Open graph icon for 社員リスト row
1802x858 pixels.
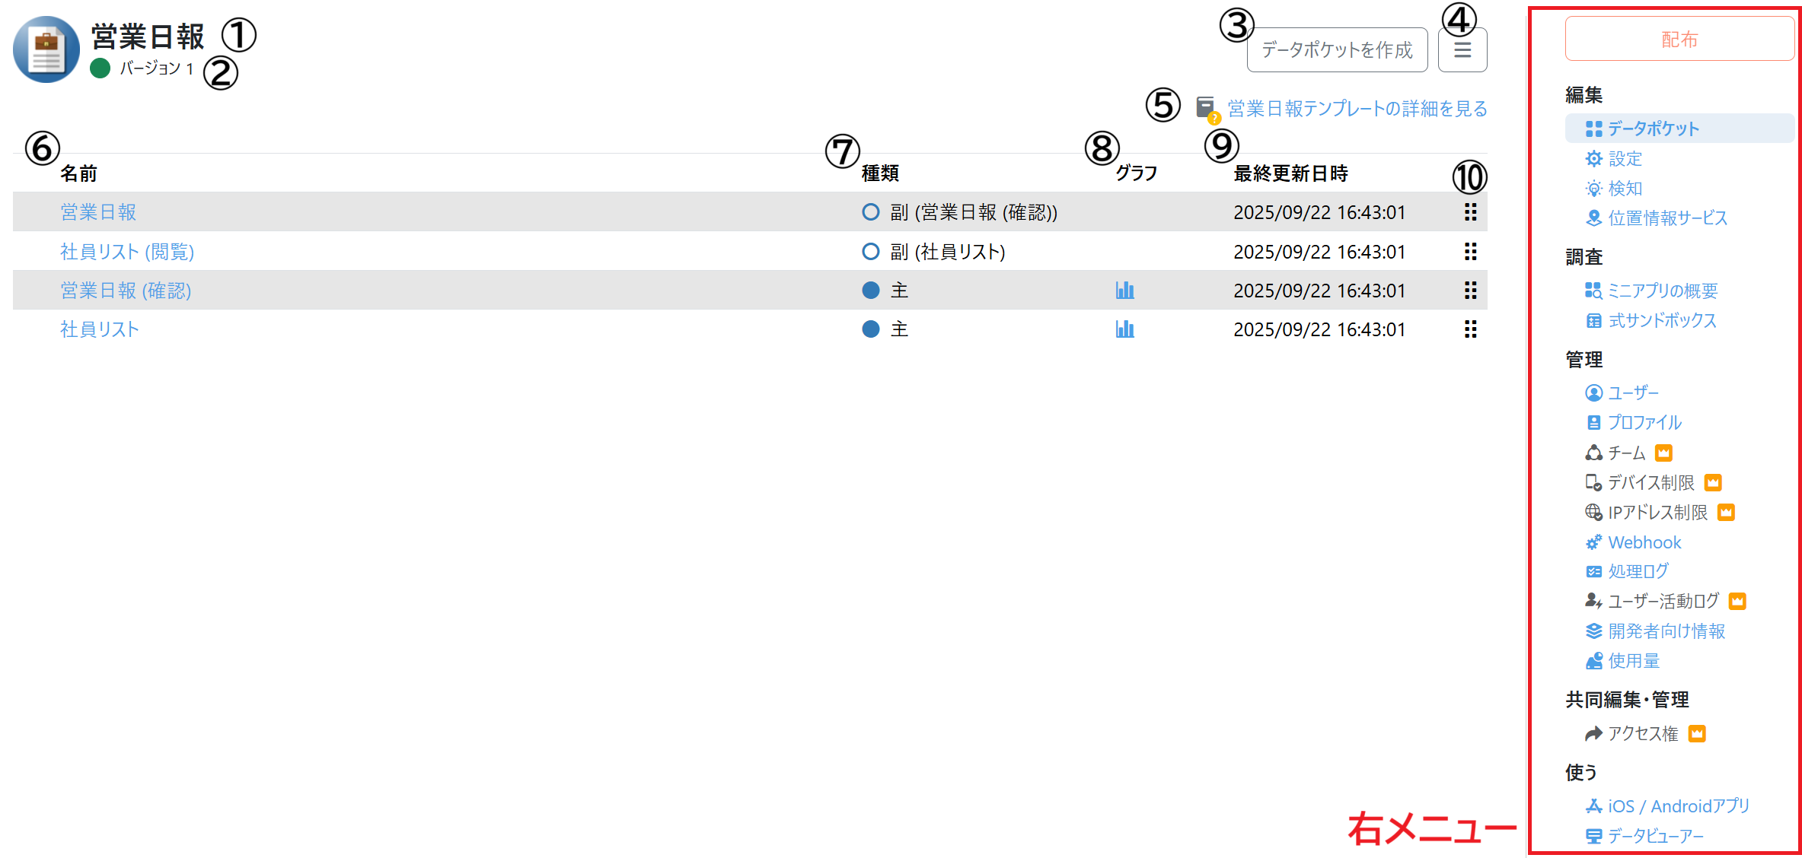[1124, 329]
